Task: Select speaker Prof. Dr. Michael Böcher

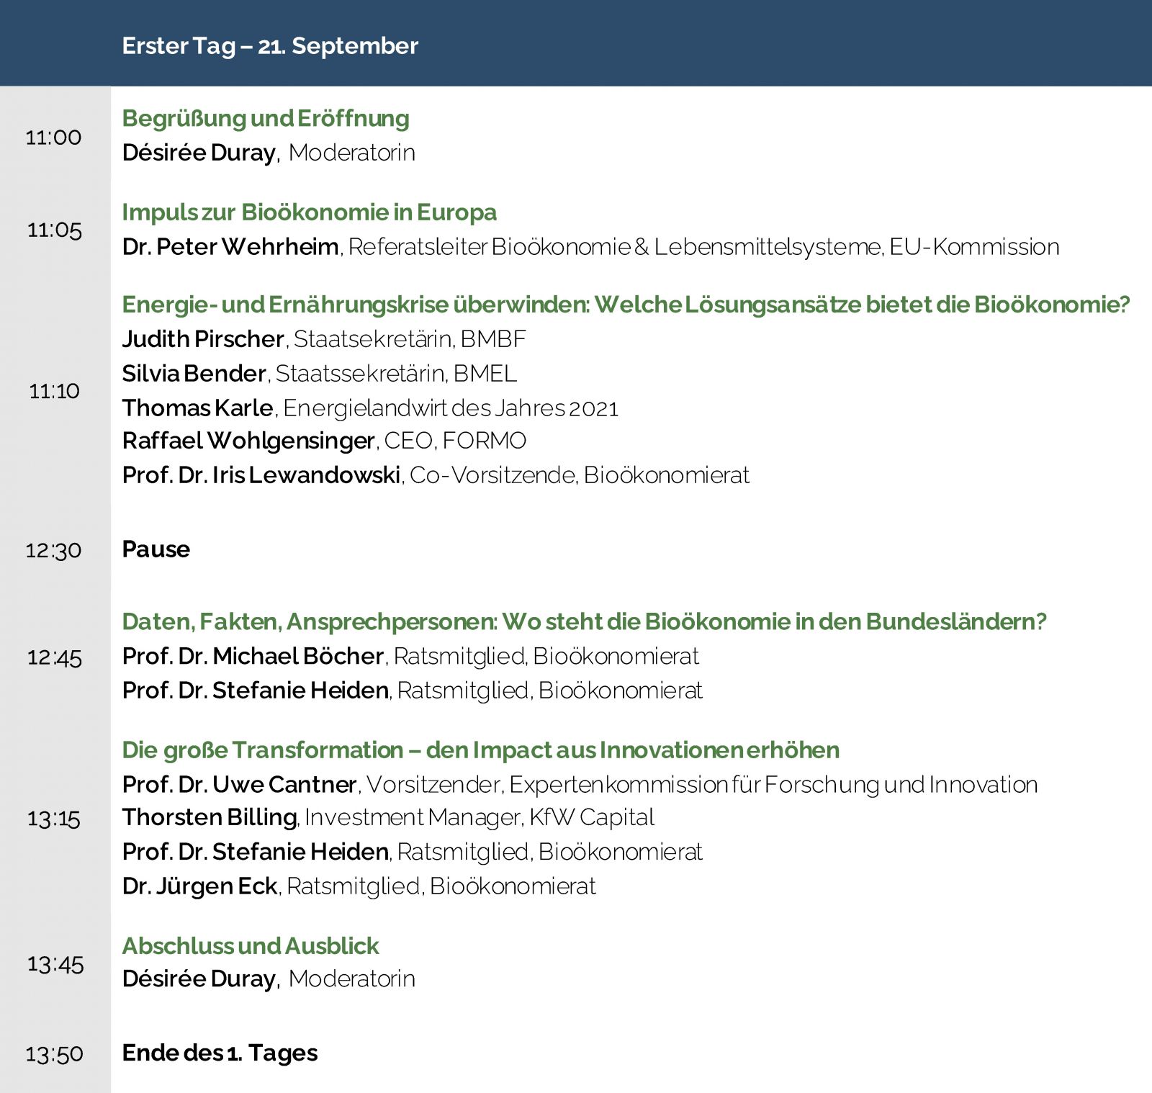Action: point(253,656)
